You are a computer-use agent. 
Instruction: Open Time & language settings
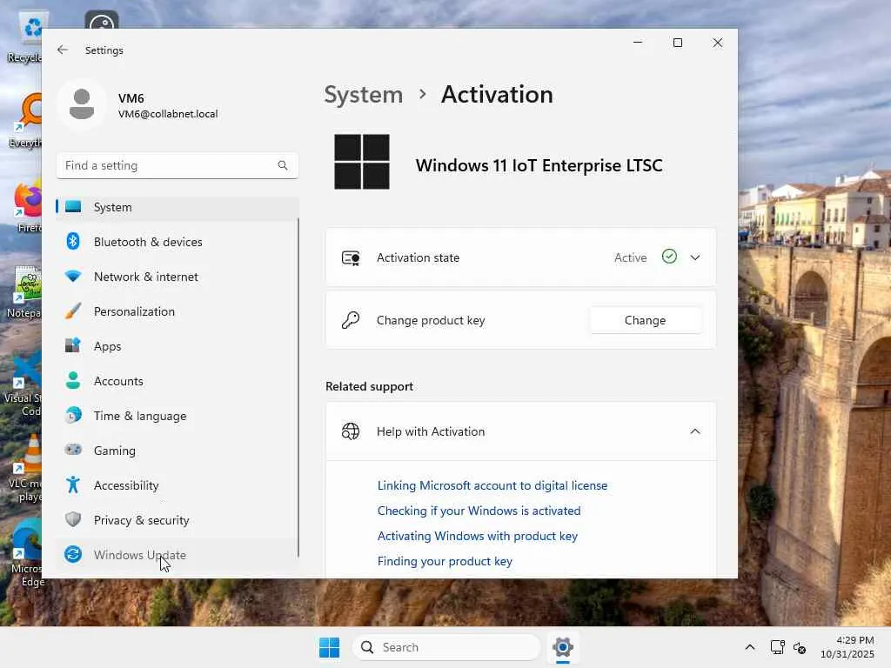point(178,416)
